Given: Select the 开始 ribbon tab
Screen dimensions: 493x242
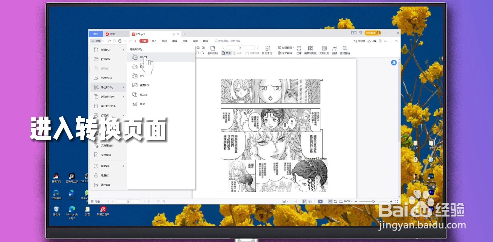Looking at the screenshot, I should (x=144, y=41).
